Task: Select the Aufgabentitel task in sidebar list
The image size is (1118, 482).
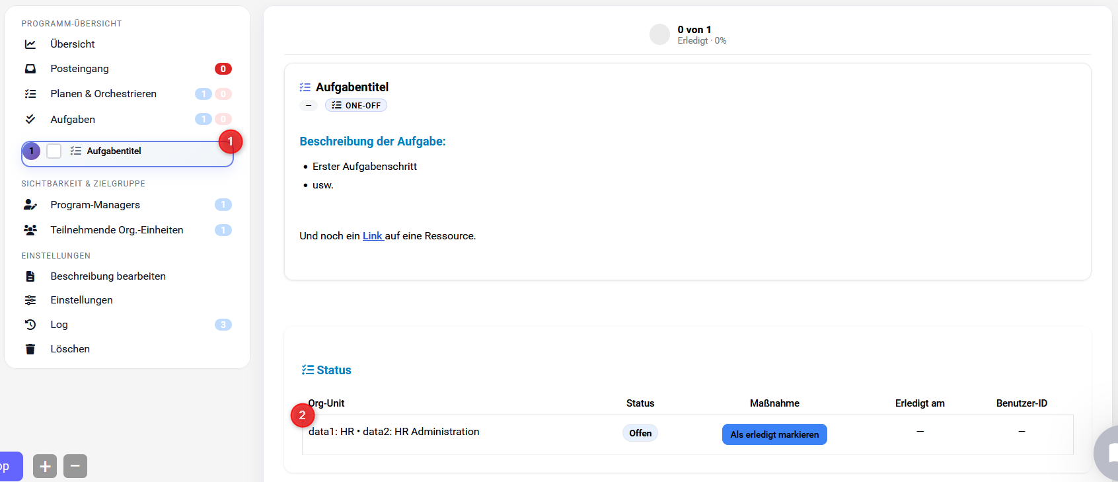Action: click(114, 151)
